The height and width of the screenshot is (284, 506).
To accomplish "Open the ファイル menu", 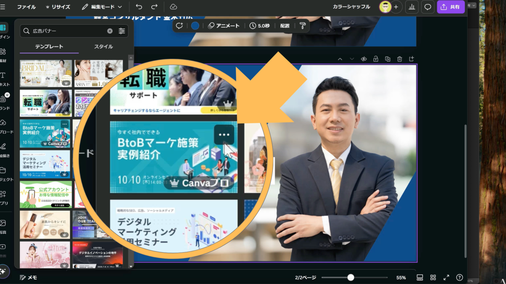I will tap(26, 7).
